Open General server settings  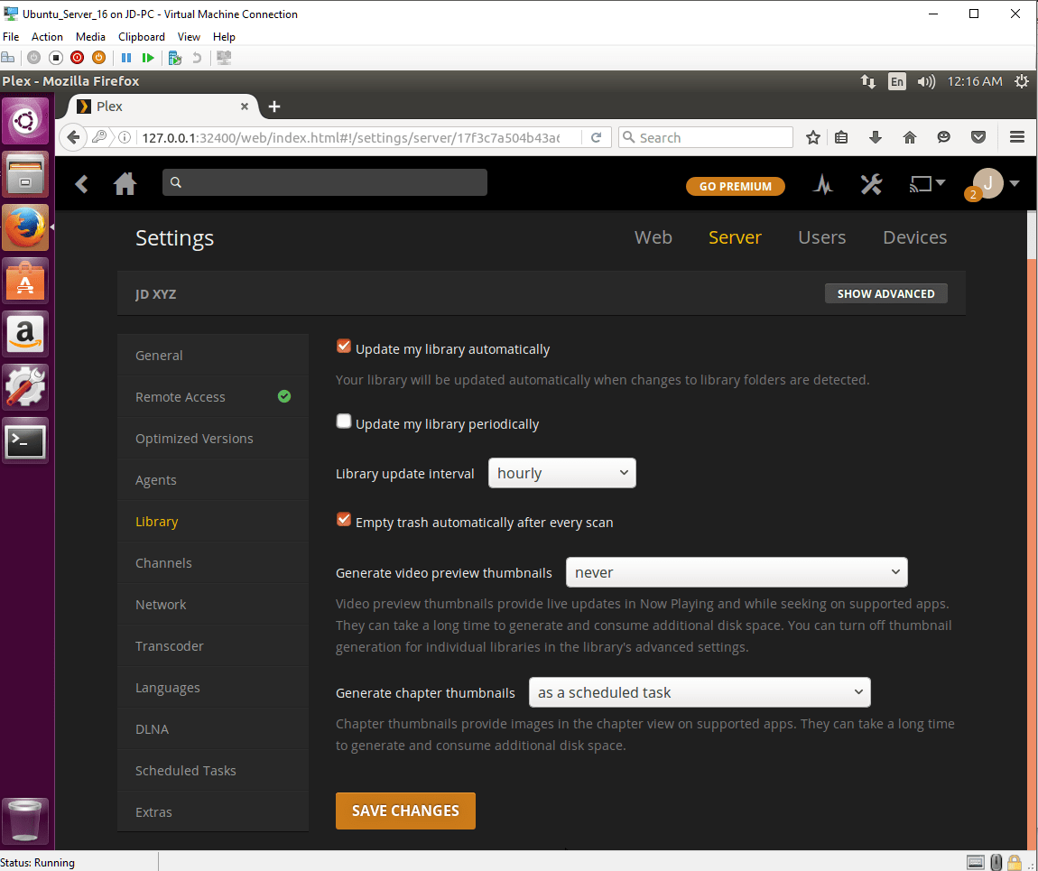click(212, 356)
